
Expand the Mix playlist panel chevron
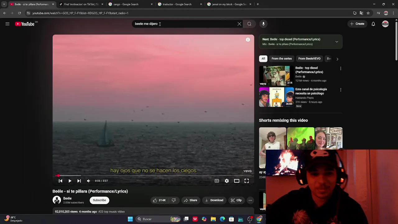[337, 42]
